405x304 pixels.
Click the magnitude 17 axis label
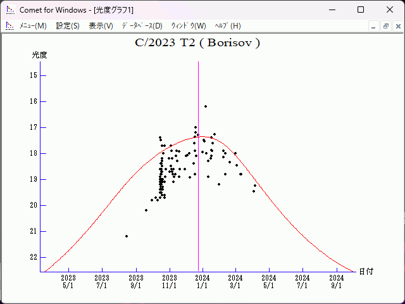(34, 127)
